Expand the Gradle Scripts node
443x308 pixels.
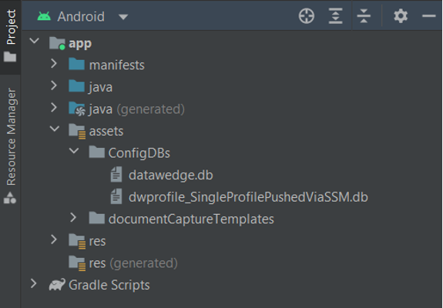tap(34, 283)
